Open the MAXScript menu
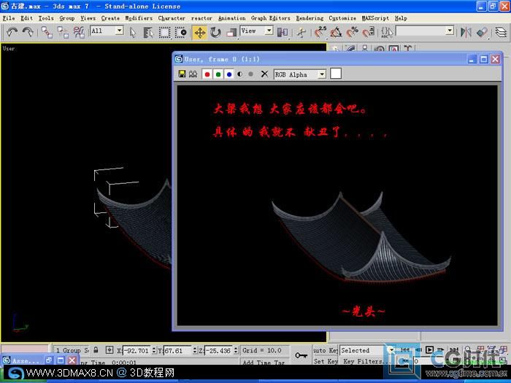 (x=375, y=18)
